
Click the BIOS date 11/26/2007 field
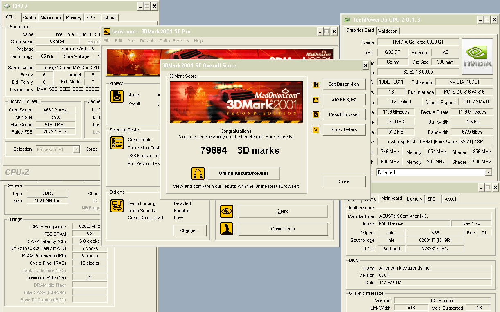[x=435, y=283]
